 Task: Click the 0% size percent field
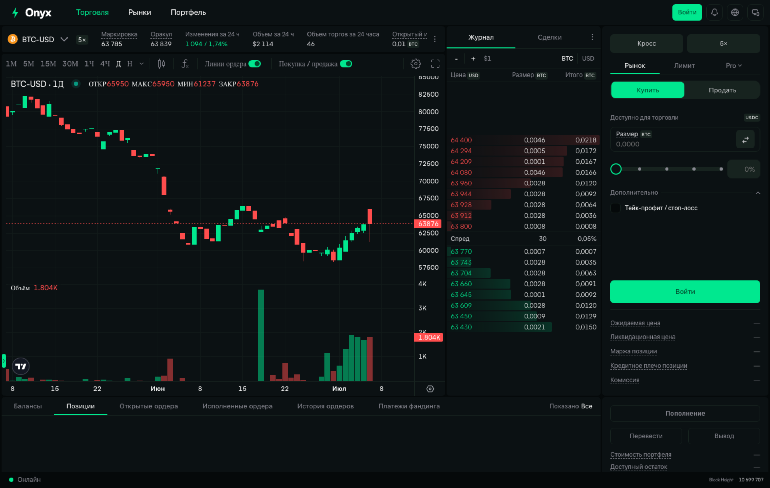point(744,169)
